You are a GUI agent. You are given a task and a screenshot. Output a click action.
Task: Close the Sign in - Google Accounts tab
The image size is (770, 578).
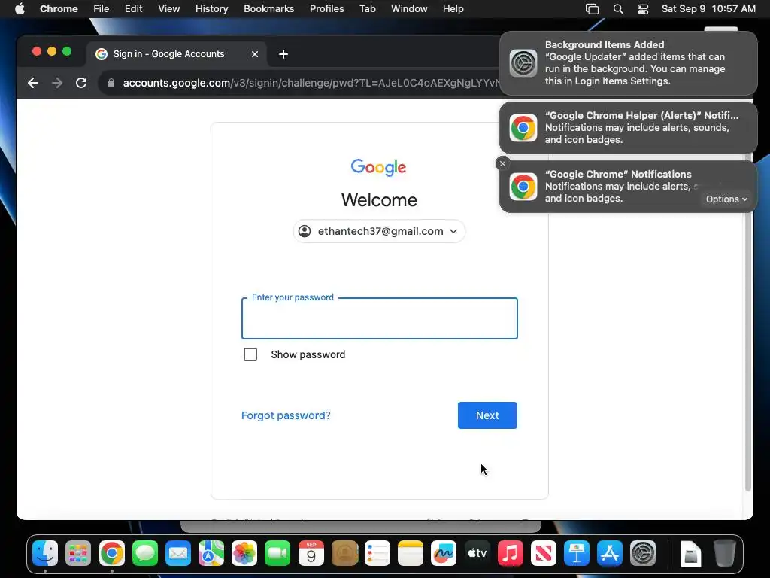pyautogui.click(x=255, y=54)
